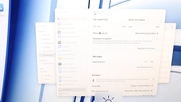Click Edit… button for Input Sources
Image resolution: width=181 pixels, height=102 pixels.
[x=152, y=62]
